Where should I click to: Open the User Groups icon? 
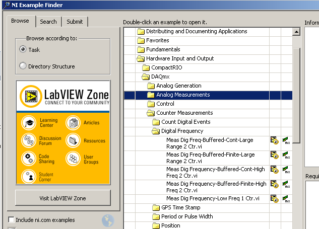73,159
